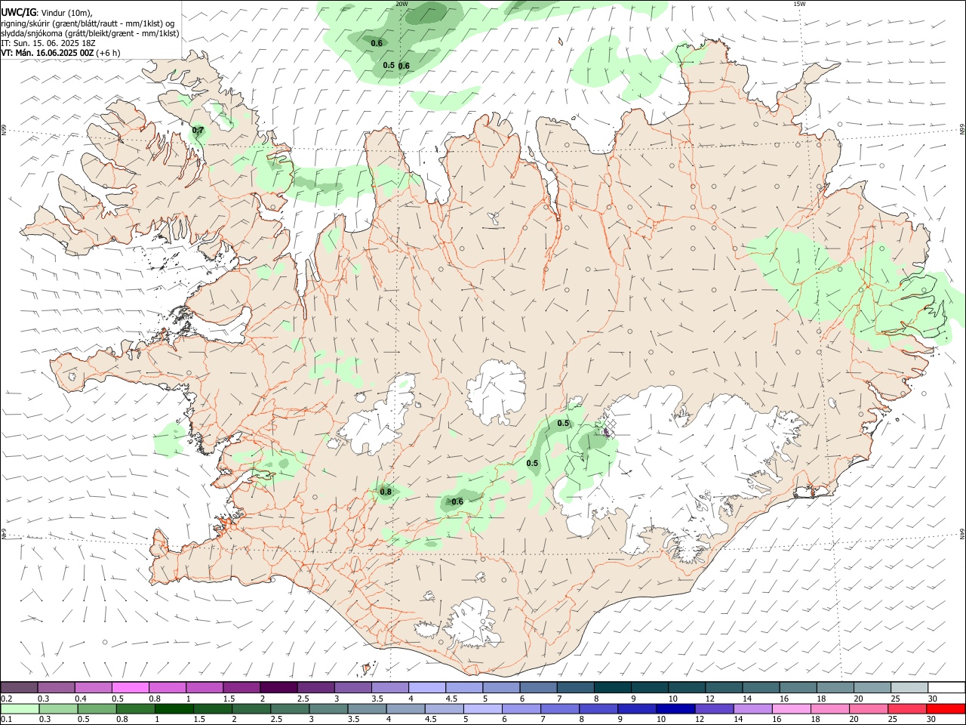Click the 64N latitude label on the right edge

click(961, 533)
